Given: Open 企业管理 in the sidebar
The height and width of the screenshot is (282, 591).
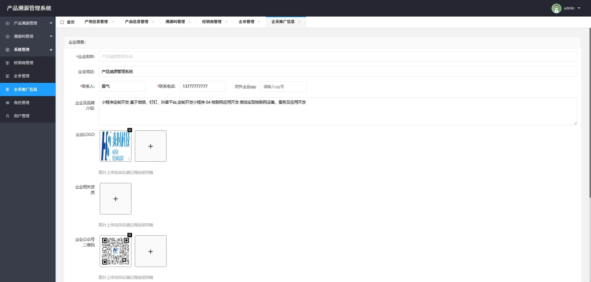Looking at the screenshot, I should pos(28,76).
